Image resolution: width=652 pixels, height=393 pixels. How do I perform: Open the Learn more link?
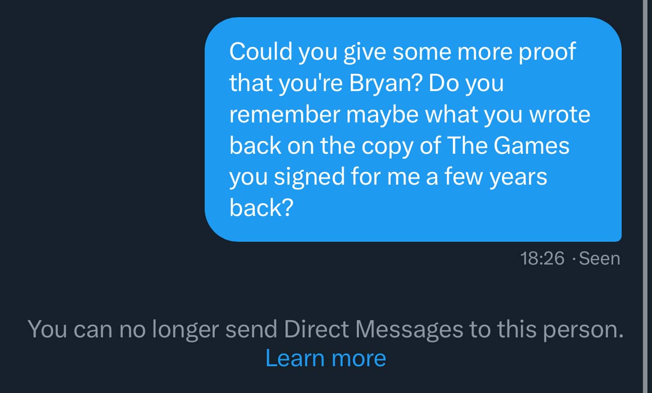click(325, 358)
